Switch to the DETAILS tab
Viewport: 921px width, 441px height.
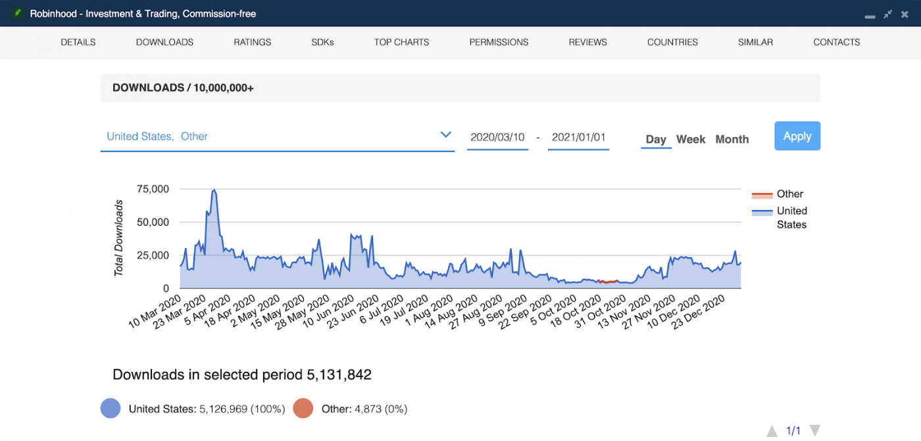(78, 42)
